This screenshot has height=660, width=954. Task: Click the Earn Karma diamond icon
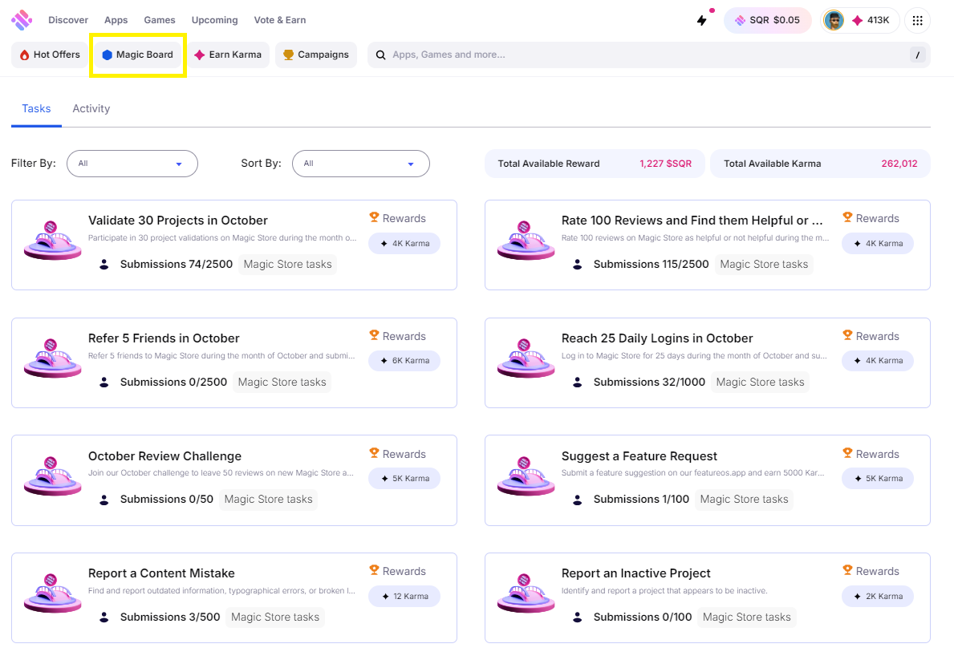tap(200, 55)
